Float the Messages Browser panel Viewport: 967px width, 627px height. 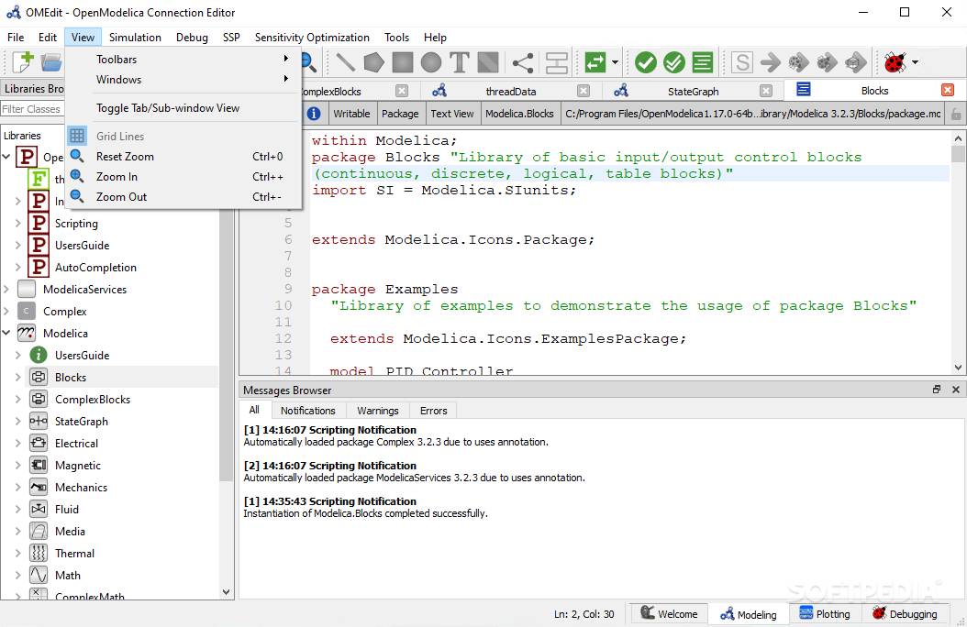pos(937,390)
